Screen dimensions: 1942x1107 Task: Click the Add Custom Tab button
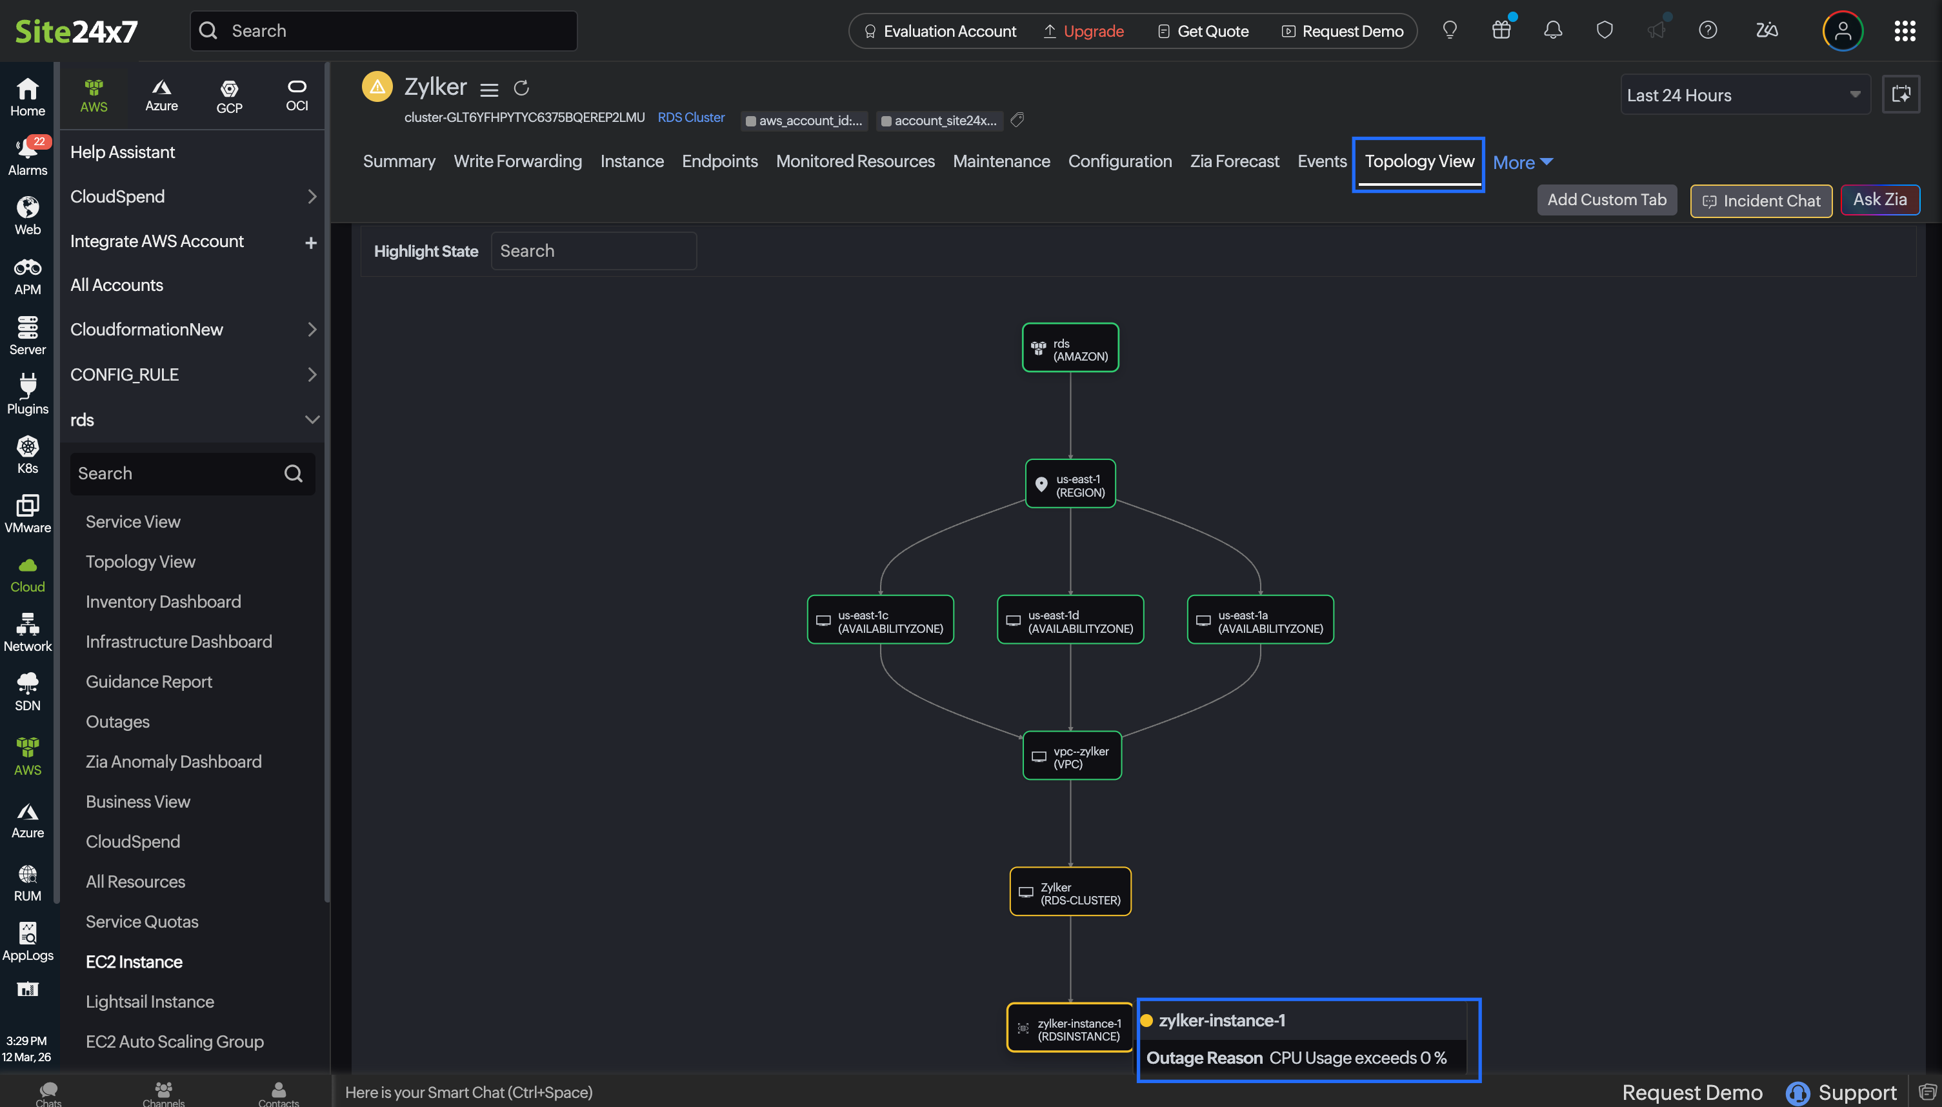(x=1606, y=199)
